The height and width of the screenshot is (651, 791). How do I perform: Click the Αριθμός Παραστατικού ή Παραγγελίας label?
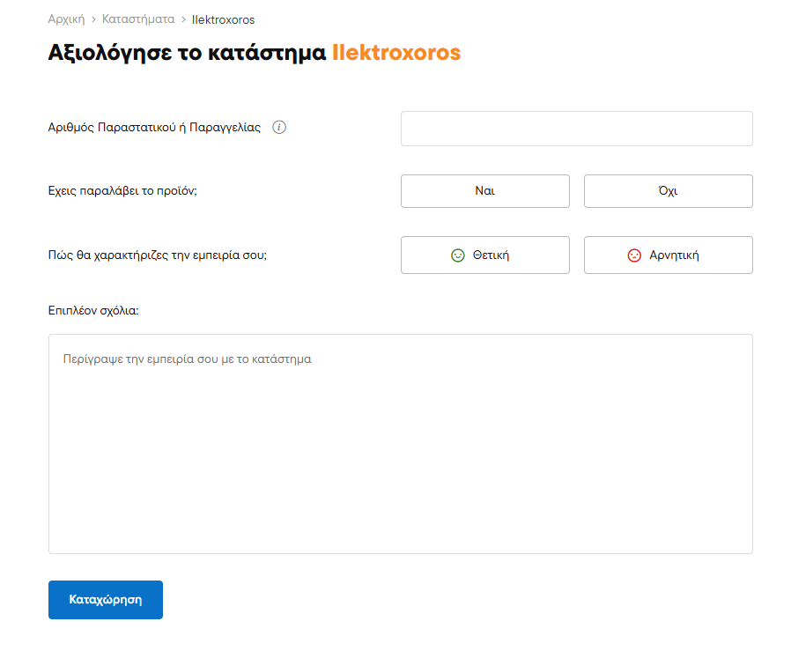(x=154, y=128)
